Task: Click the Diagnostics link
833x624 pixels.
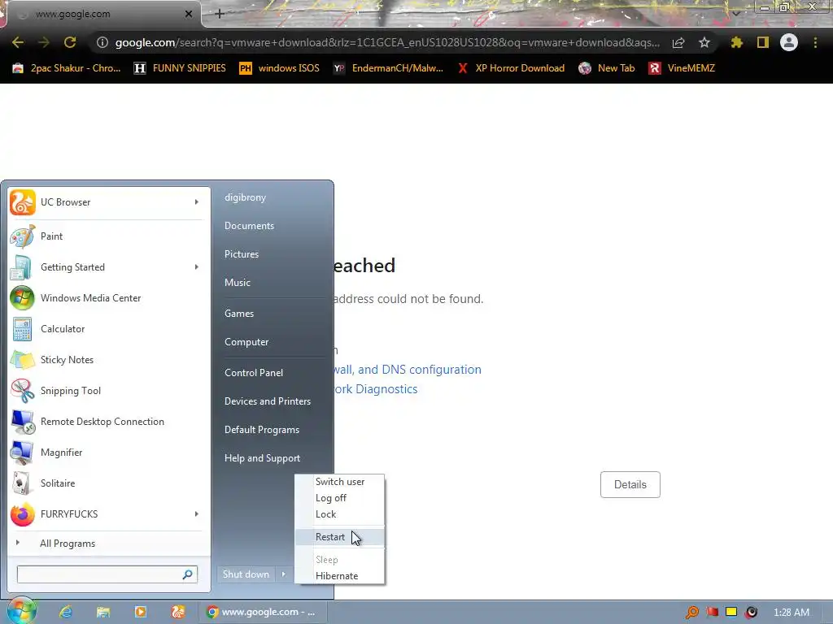Action: (376, 389)
